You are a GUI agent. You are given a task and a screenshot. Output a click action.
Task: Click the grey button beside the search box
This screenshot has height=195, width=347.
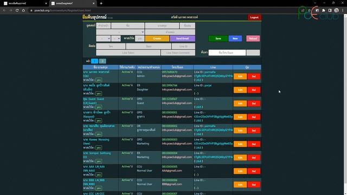pyautogui.click(x=253, y=53)
